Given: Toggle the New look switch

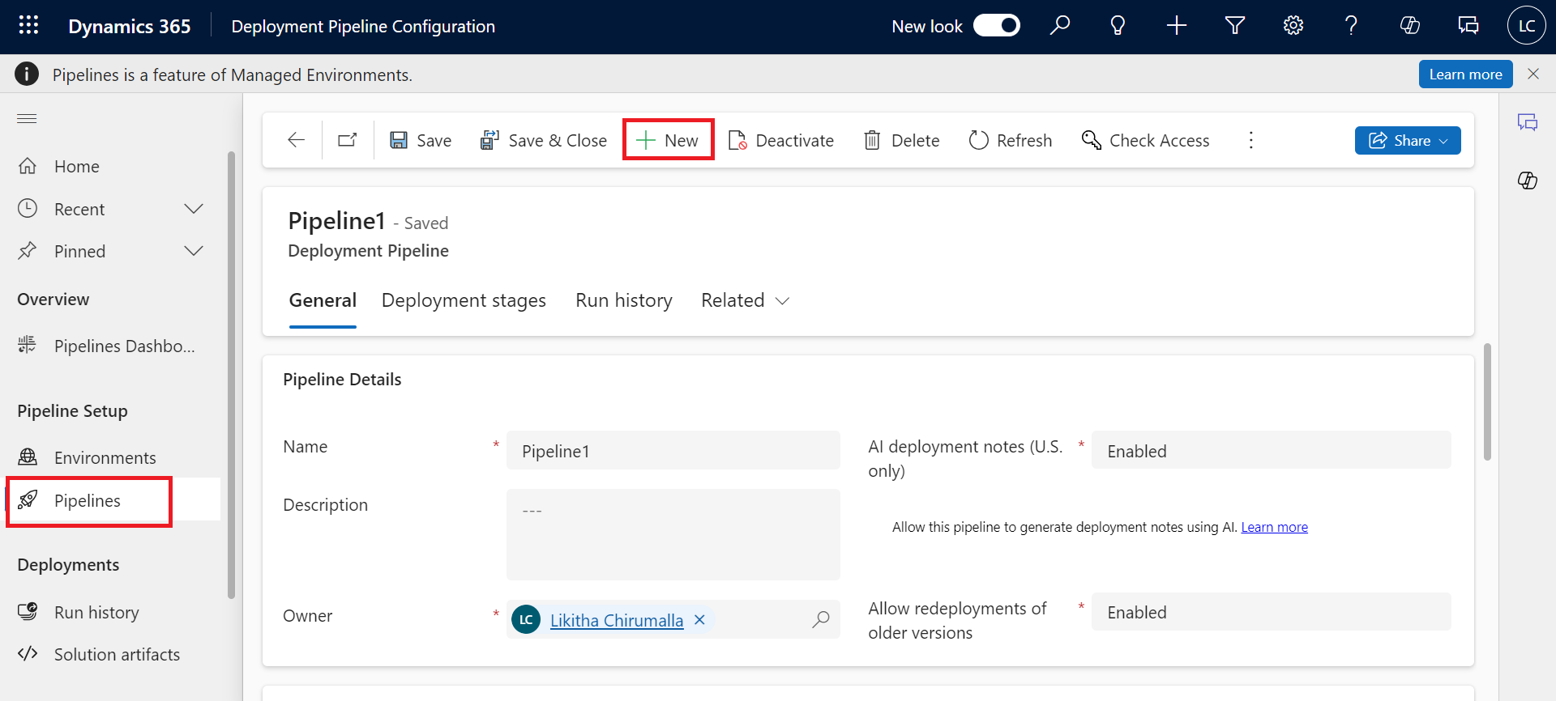Looking at the screenshot, I should click(x=996, y=26).
